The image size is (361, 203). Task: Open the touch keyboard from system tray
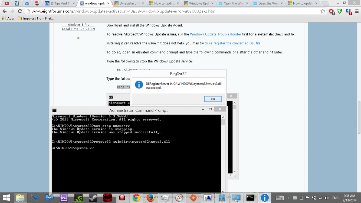coord(280,198)
